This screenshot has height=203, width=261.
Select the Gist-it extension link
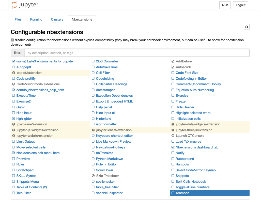(x=21, y=107)
